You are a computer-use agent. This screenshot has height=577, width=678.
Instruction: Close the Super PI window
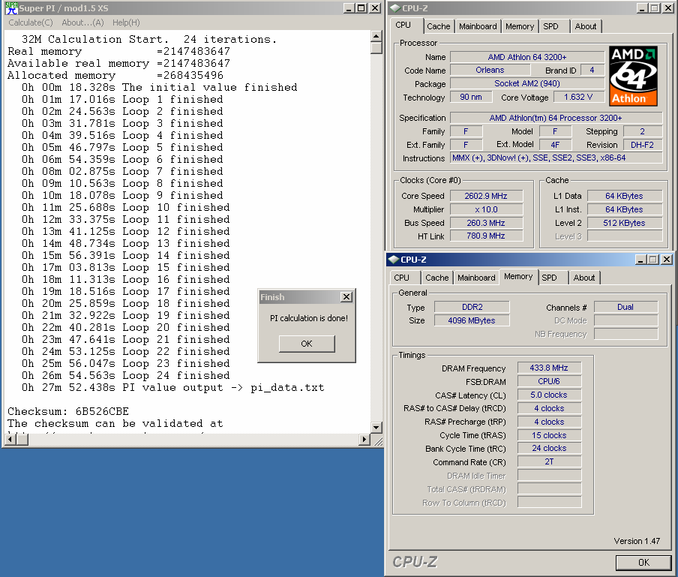pos(375,8)
